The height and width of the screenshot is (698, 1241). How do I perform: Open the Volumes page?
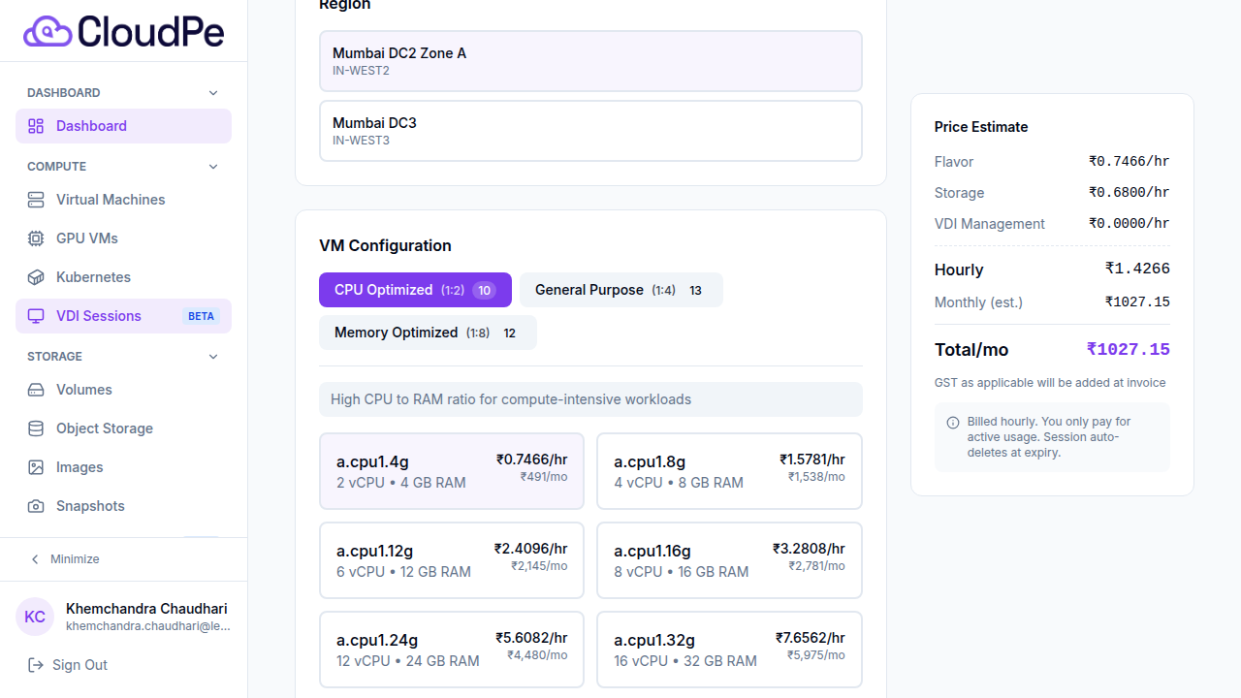tap(123, 390)
